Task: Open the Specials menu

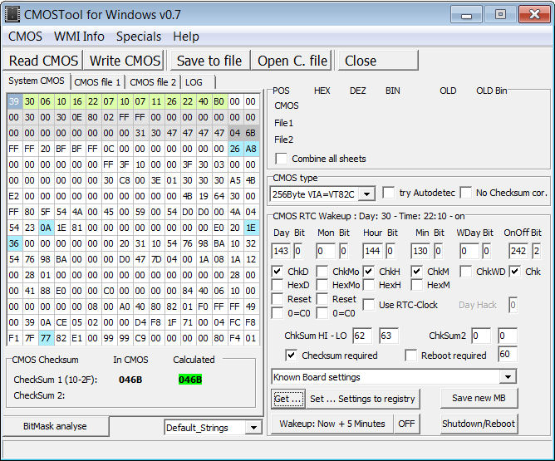Action: [x=139, y=37]
